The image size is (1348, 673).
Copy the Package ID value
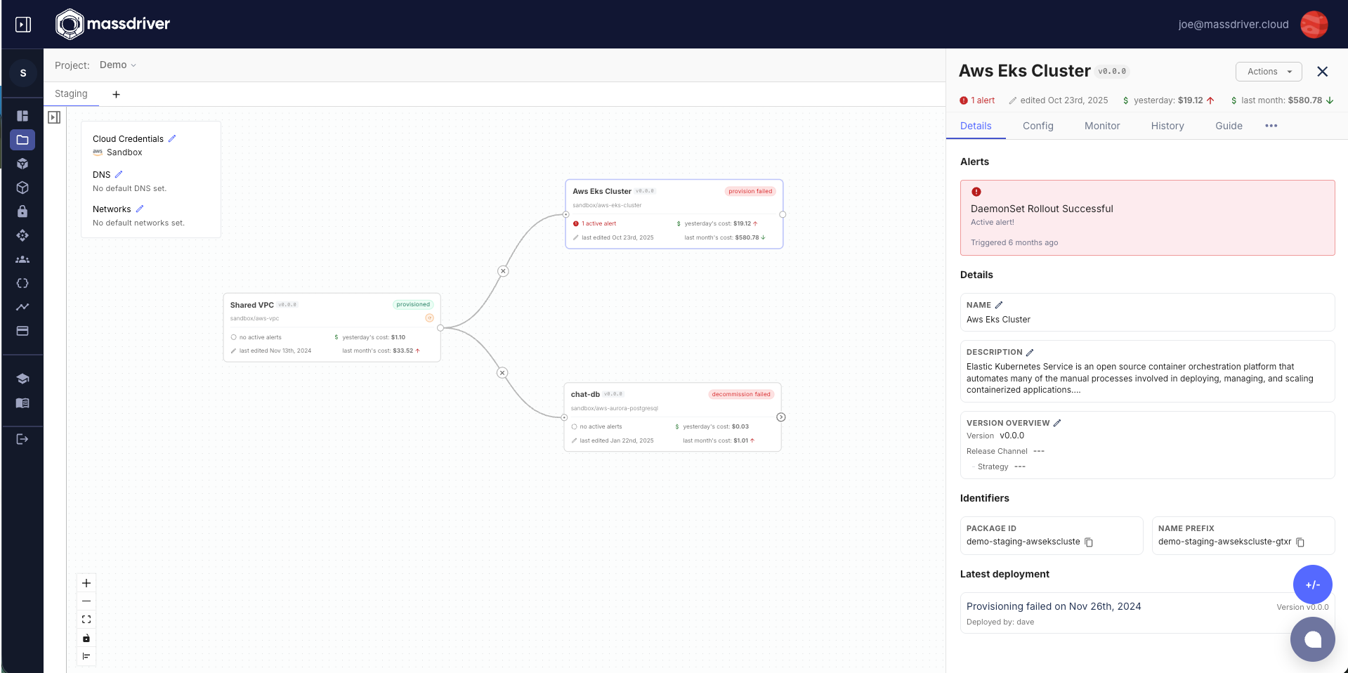tap(1089, 542)
